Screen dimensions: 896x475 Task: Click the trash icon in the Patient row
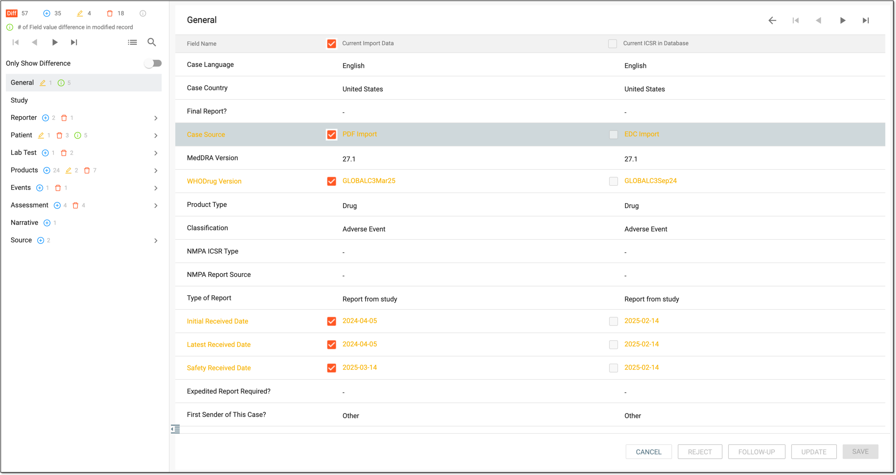click(59, 135)
